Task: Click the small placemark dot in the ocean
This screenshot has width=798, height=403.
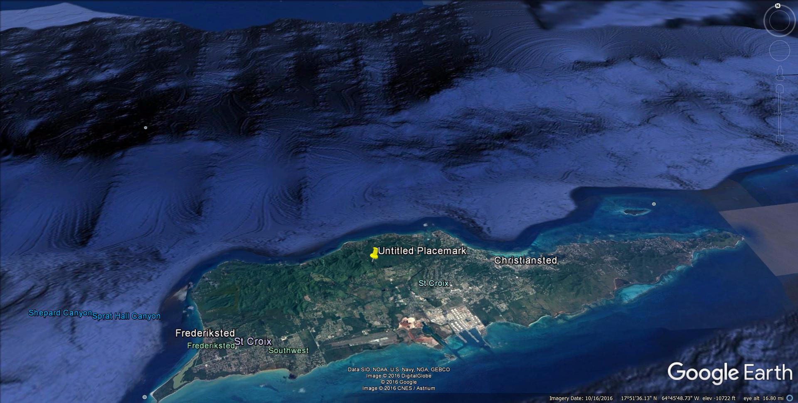Action: click(x=146, y=128)
